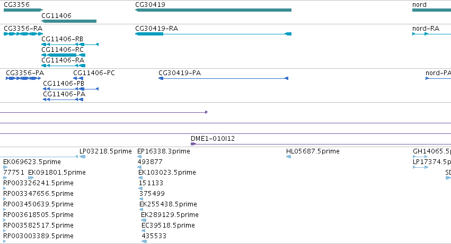Click the DME1-010I12 clone arrow marker
451x244 pixels.
click(193, 144)
